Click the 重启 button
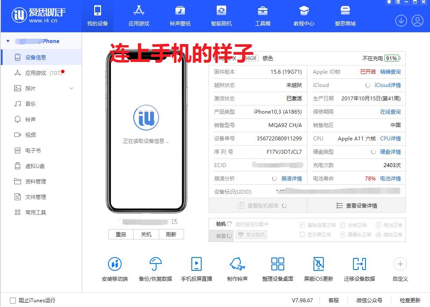430x307 pixels. pyautogui.click(x=121, y=234)
